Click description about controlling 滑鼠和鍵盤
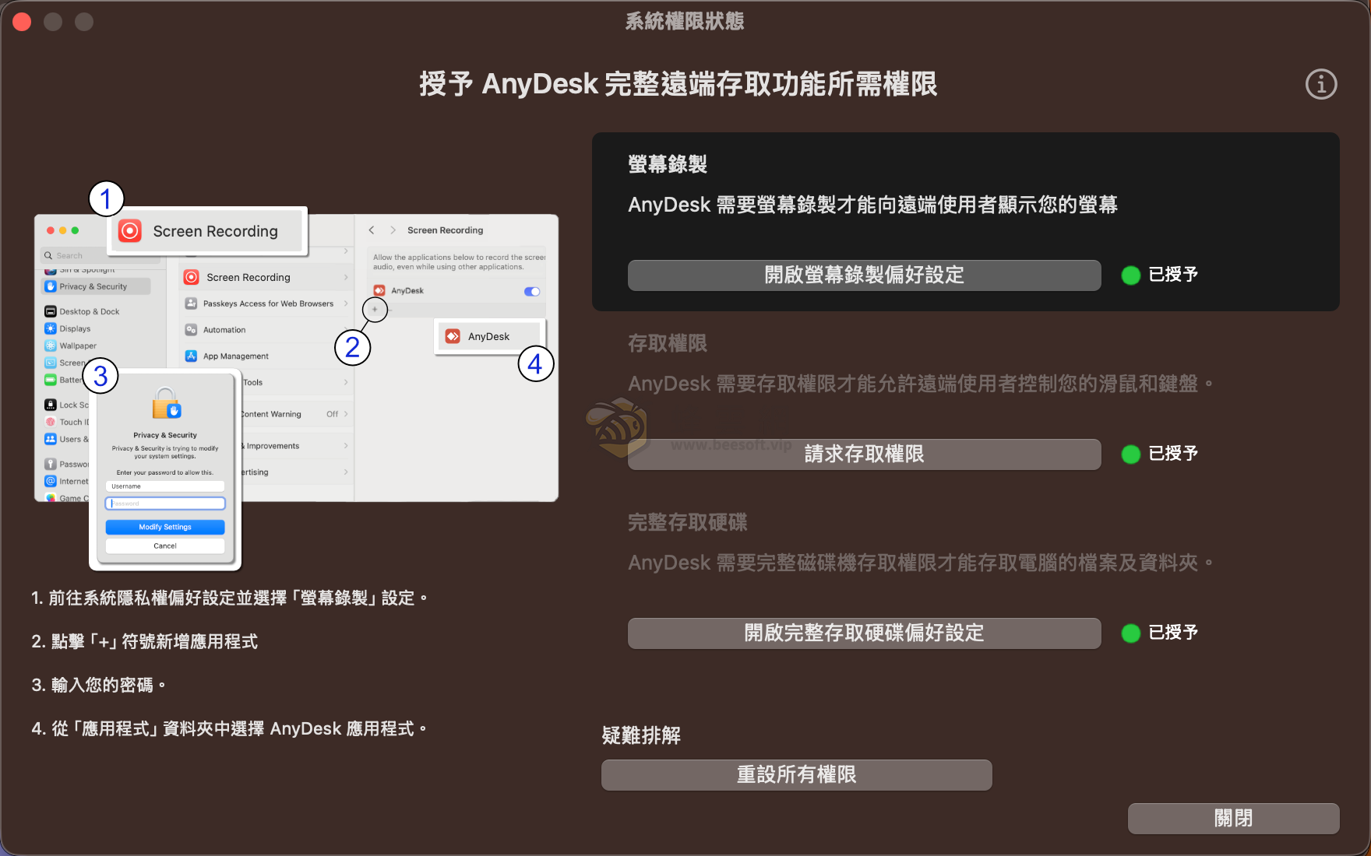Viewport: 1371px width, 856px height. (921, 384)
